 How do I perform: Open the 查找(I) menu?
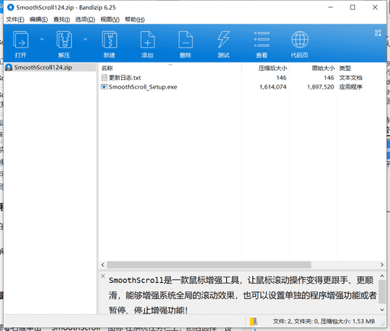point(62,20)
